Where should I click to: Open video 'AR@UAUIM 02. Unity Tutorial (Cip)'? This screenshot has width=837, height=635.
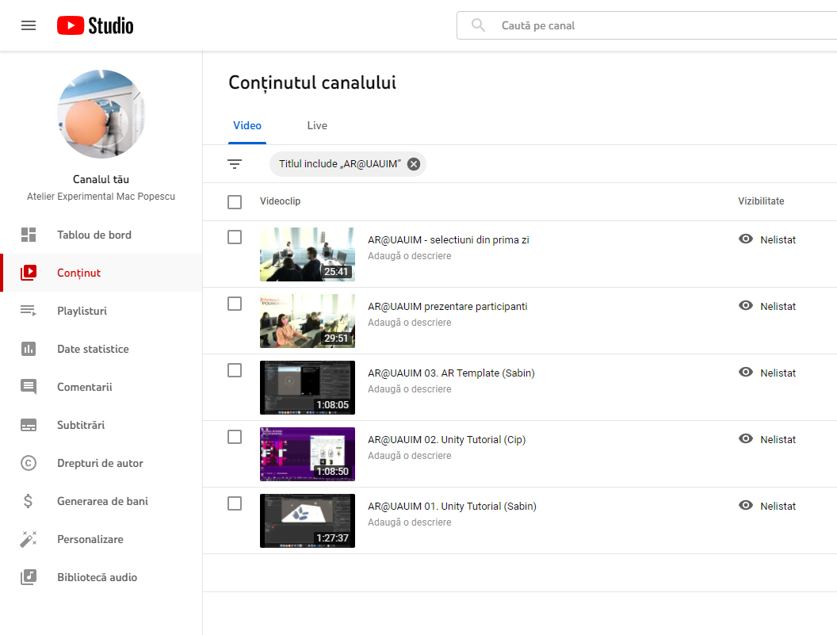447,439
